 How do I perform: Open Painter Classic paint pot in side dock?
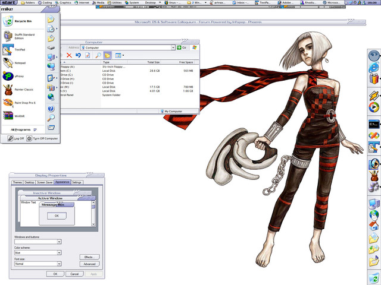pyautogui.click(x=374, y=176)
